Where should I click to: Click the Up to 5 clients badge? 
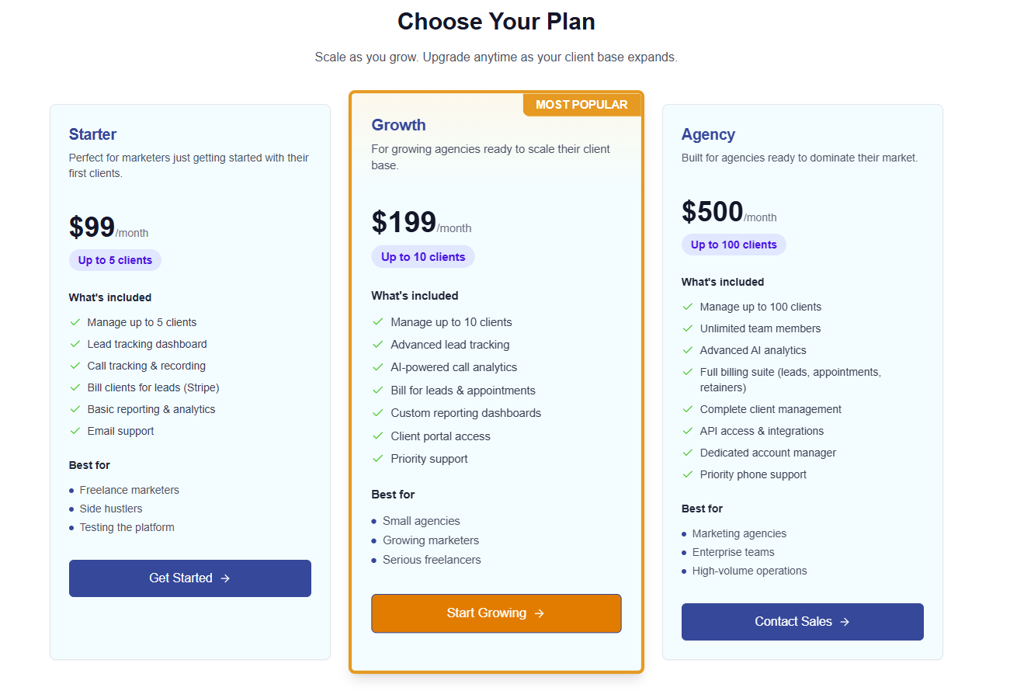pyautogui.click(x=115, y=260)
